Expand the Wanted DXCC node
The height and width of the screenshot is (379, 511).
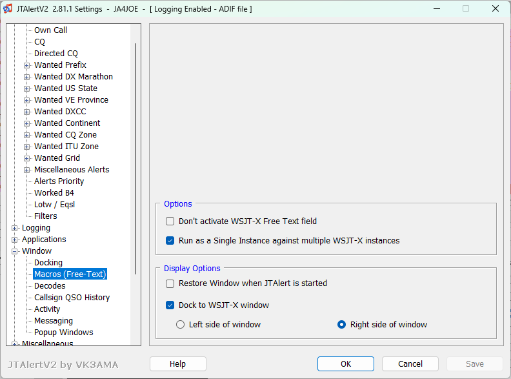click(26, 112)
